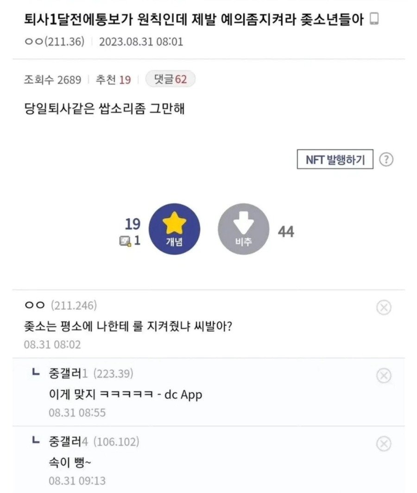Open post author ㅇㅇ(211.36) profile
This screenshot has width=417, height=493.
point(54,42)
